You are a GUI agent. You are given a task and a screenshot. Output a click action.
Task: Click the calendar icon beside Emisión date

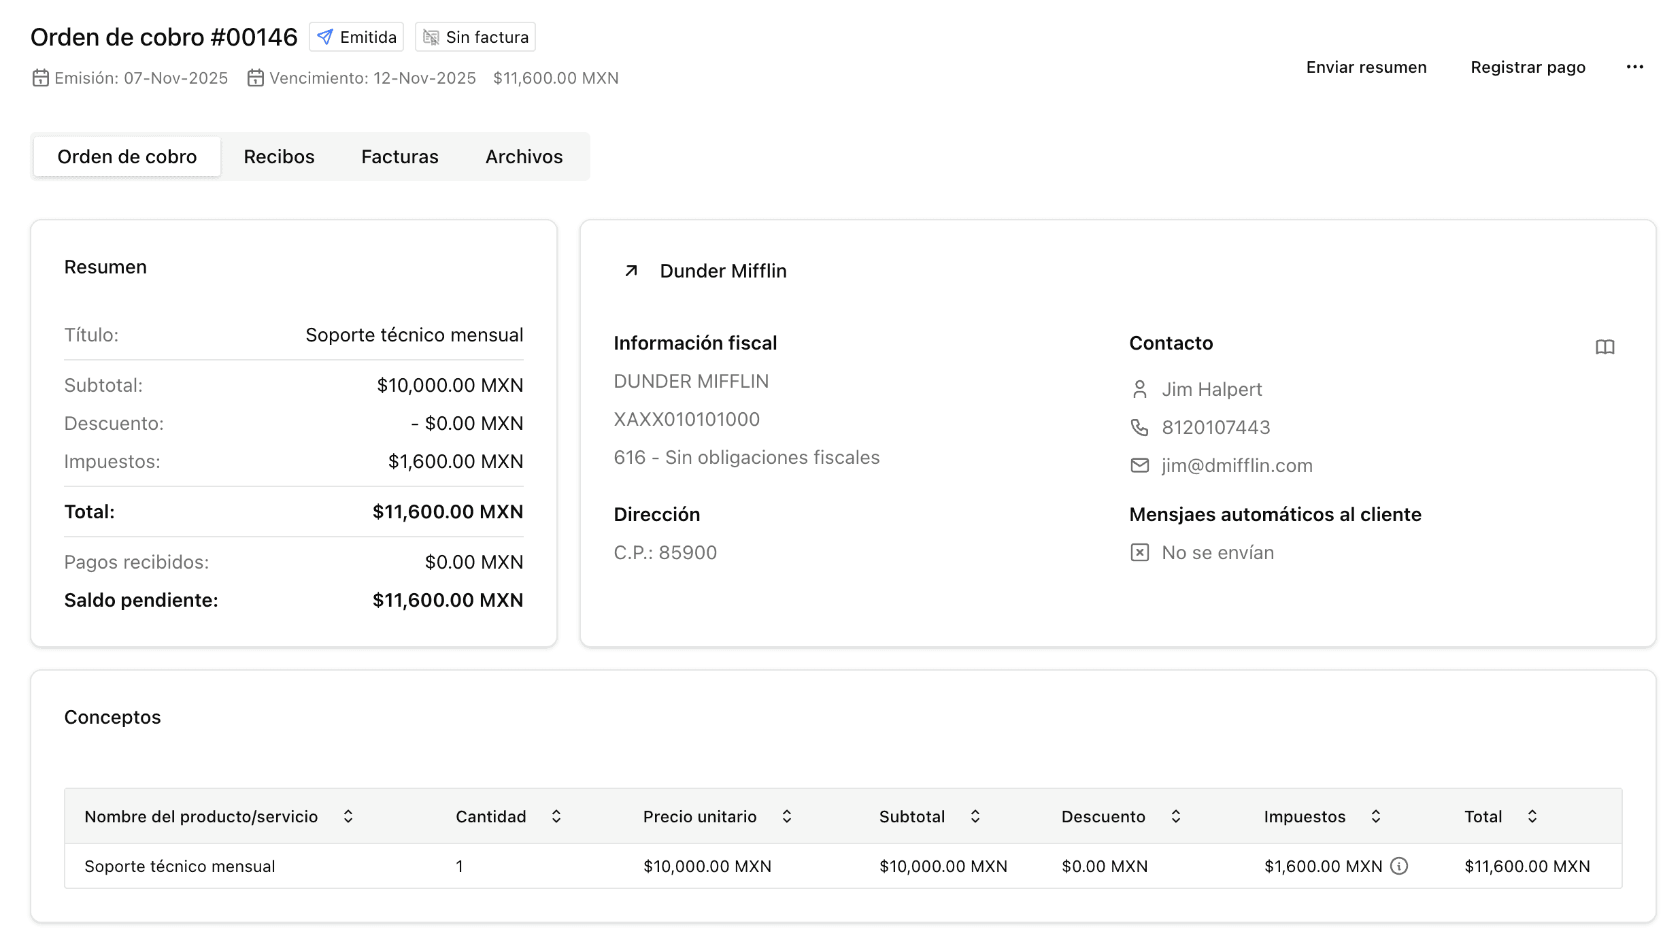pyautogui.click(x=40, y=78)
